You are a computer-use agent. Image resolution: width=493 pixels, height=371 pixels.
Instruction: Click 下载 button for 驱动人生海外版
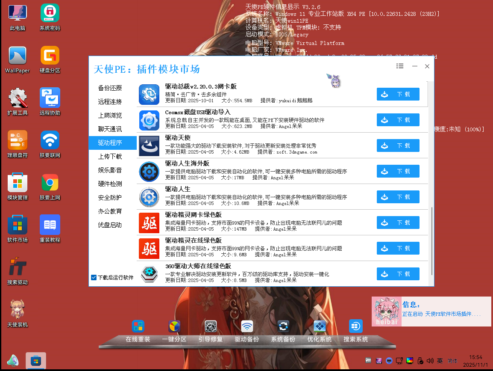click(398, 171)
